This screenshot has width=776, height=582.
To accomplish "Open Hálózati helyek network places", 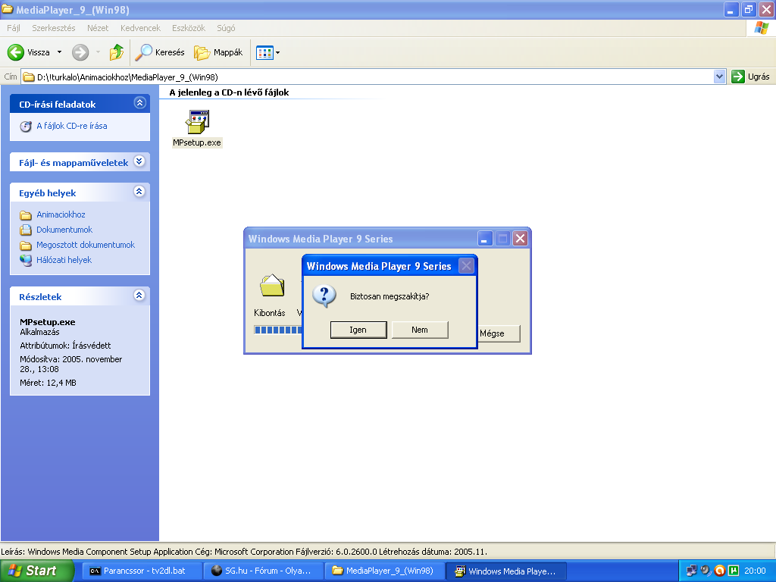I will (x=64, y=260).
